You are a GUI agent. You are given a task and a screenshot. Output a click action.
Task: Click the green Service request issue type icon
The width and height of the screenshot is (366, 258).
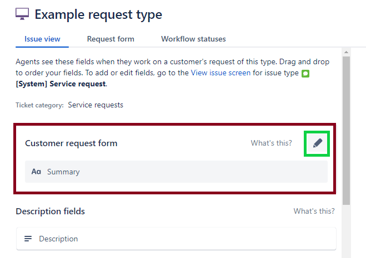coord(305,74)
